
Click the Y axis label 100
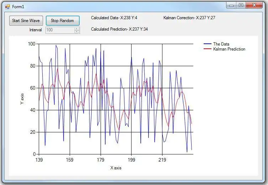tap(32, 44)
